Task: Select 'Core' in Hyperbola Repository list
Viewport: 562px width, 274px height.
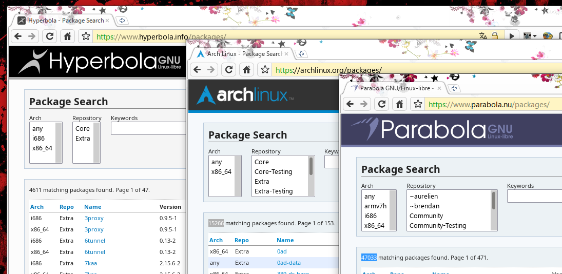Action: click(83, 129)
